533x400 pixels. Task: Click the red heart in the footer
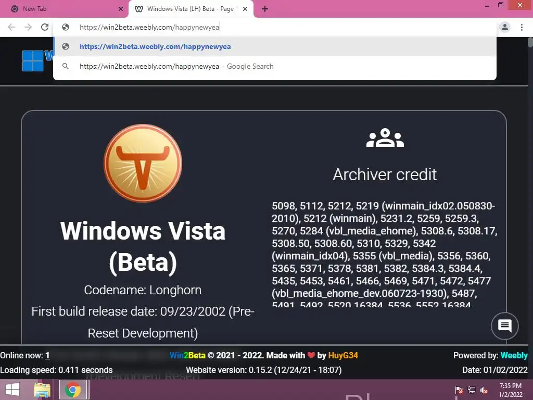[x=311, y=355]
